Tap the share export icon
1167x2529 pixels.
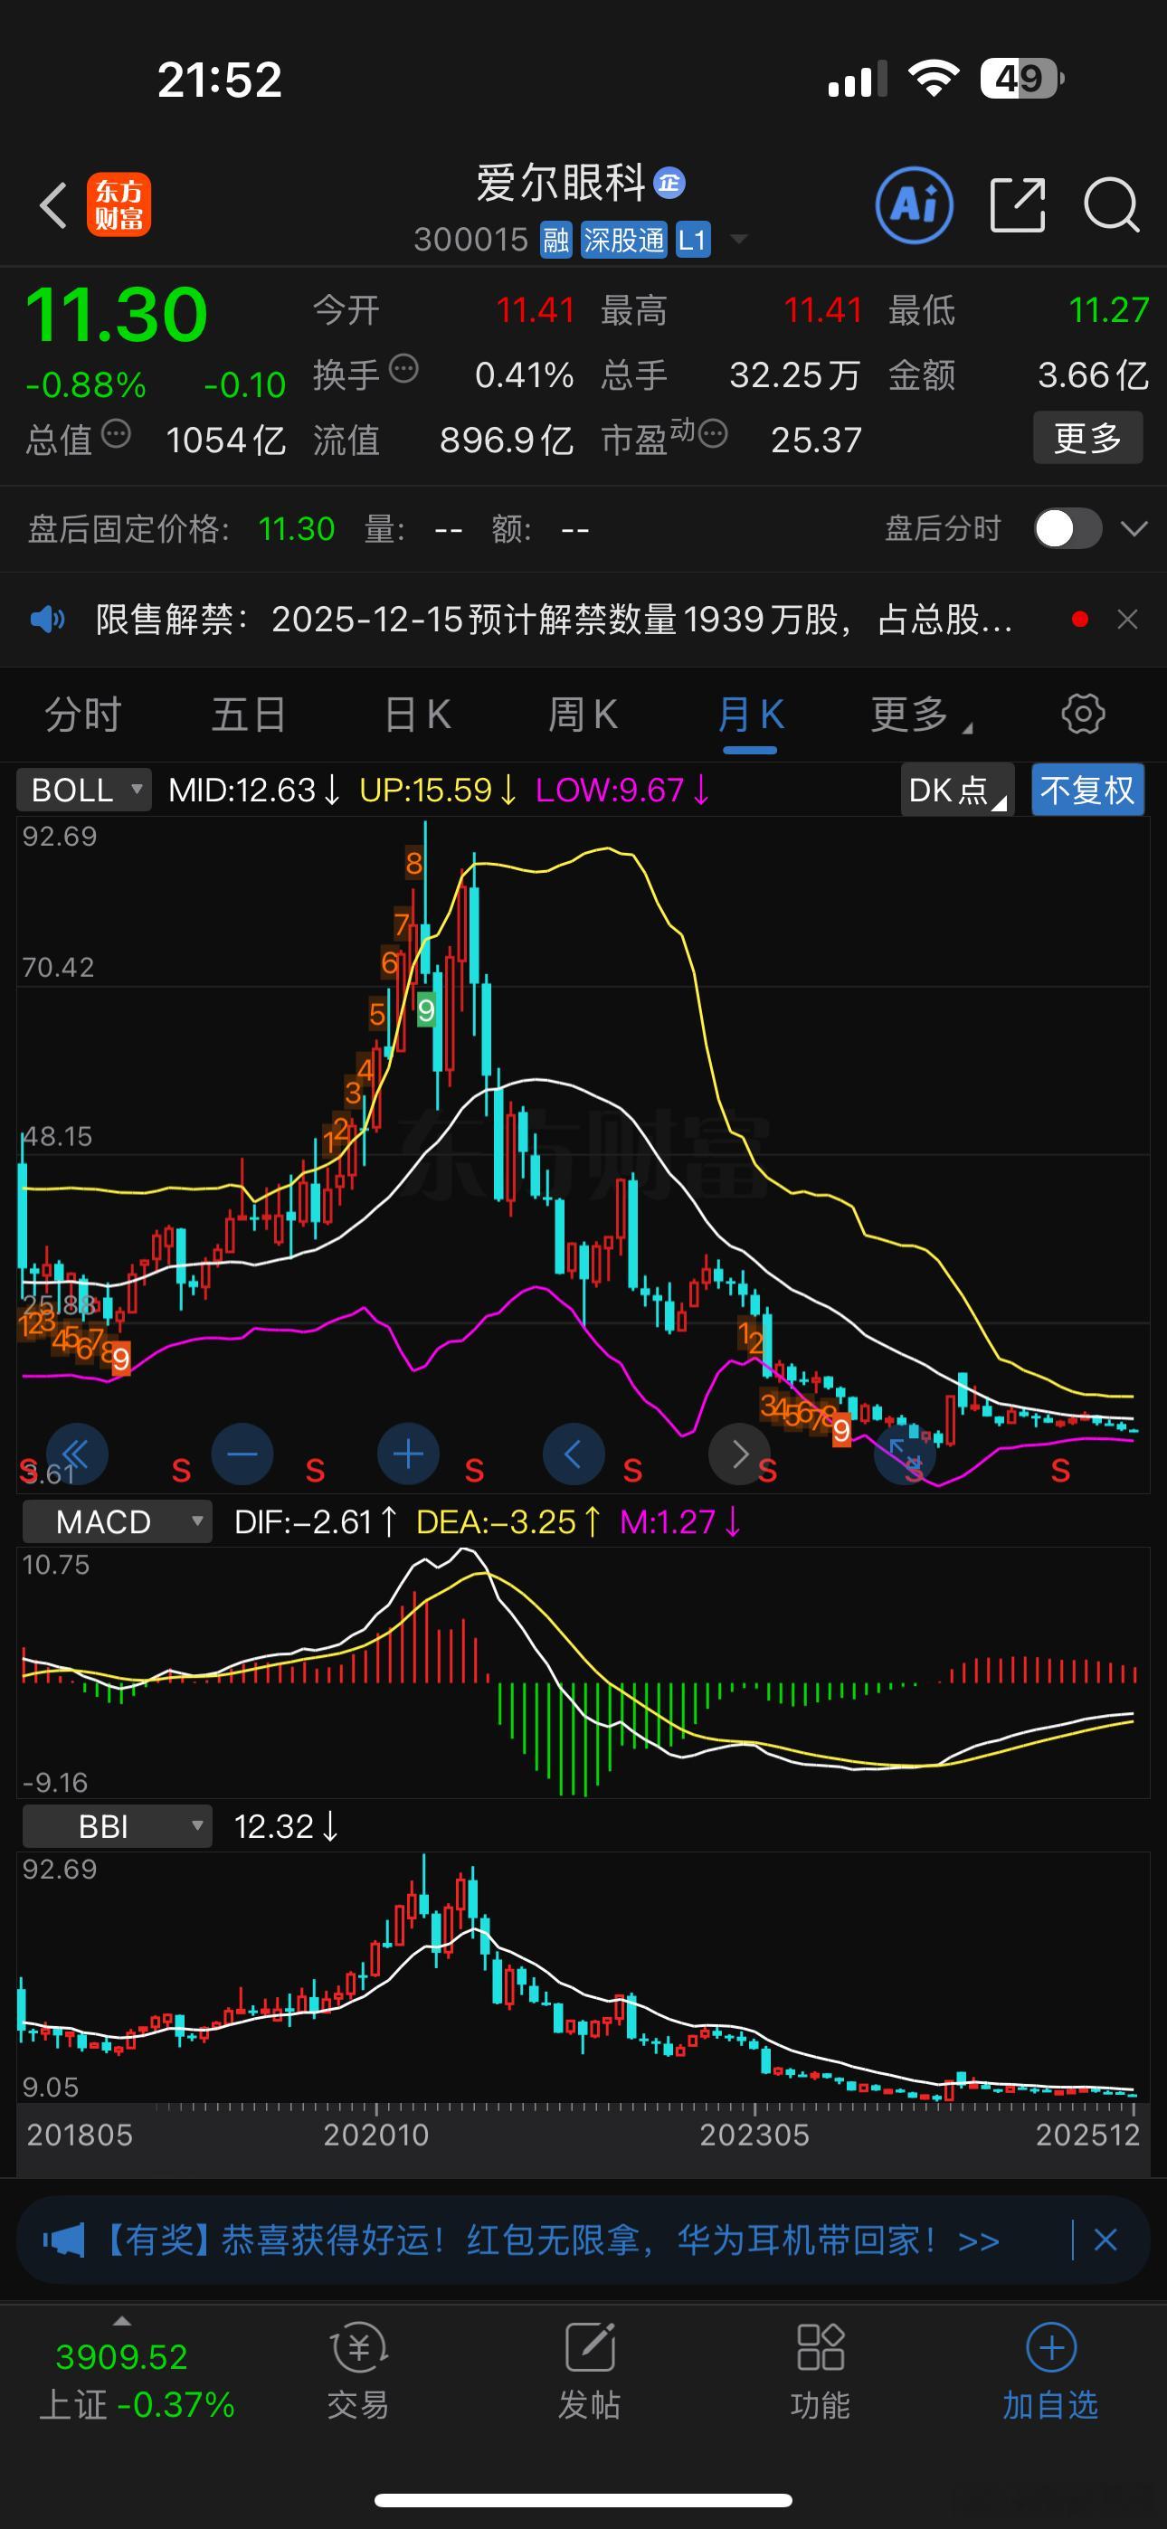(x=1017, y=205)
